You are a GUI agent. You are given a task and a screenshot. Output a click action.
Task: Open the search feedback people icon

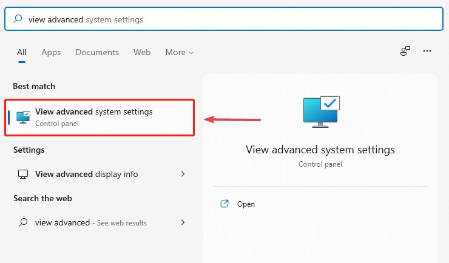[x=405, y=51]
